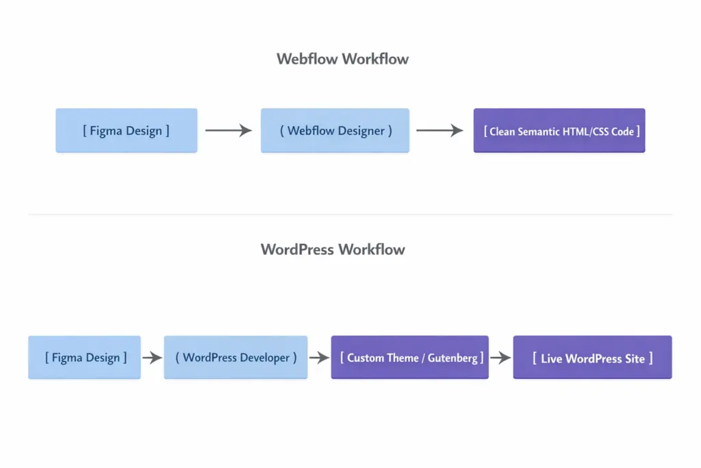Click arrow pointing to Custom Theme / Gutenberg
The height and width of the screenshot is (468, 701).
click(319, 358)
